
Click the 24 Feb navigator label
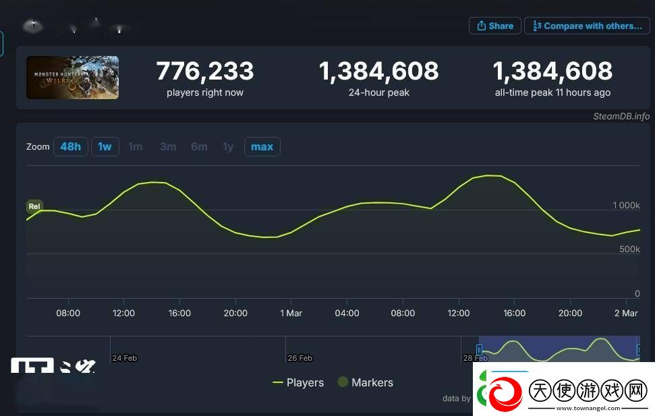(x=125, y=358)
